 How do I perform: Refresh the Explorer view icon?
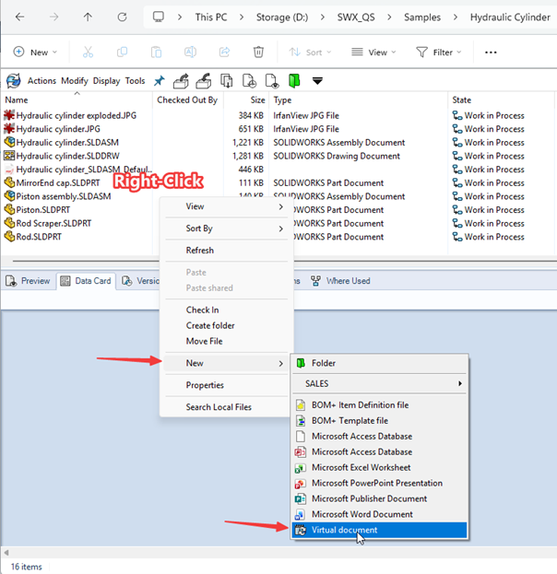[122, 17]
